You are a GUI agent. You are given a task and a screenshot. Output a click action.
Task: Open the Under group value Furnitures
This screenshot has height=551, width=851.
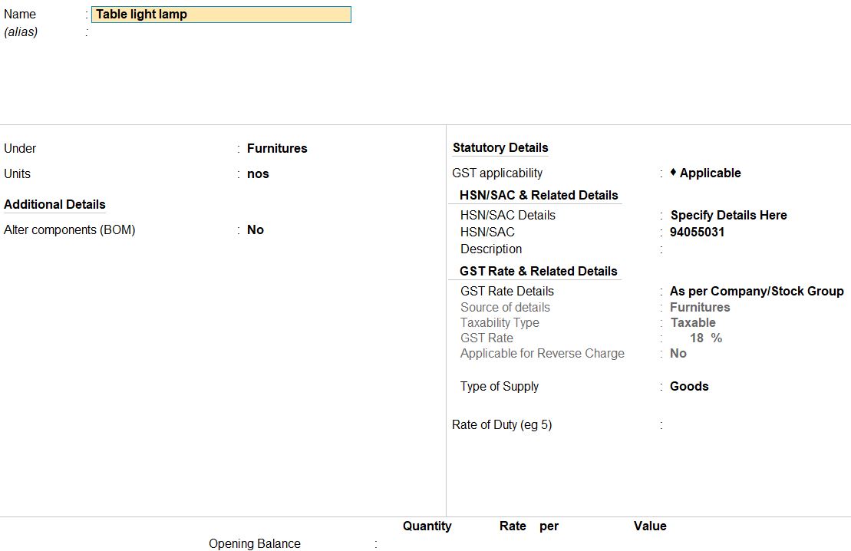click(x=277, y=149)
